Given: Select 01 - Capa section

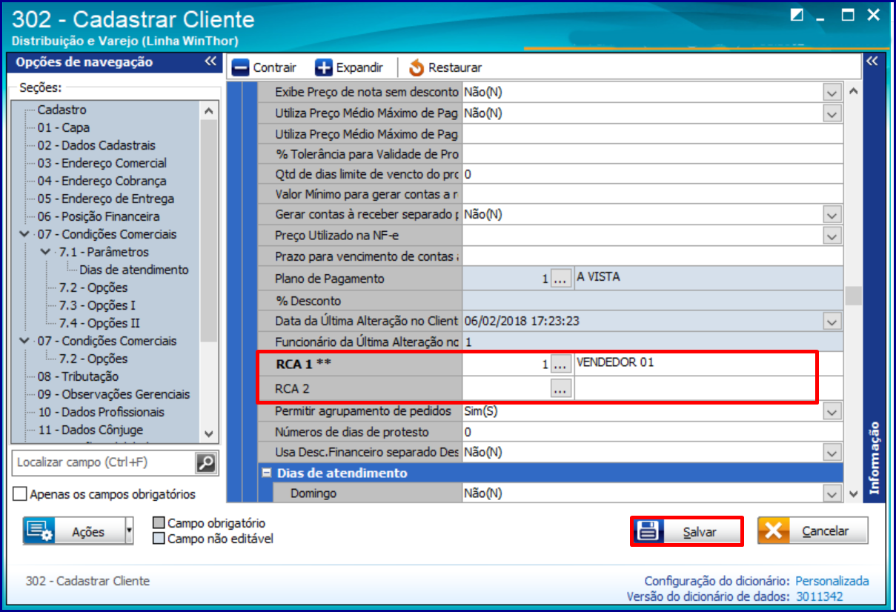Looking at the screenshot, I should 64,127.
